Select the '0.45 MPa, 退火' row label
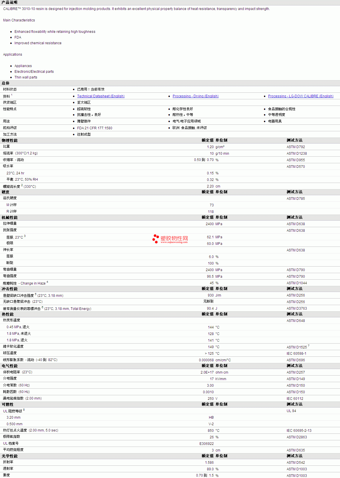The image size is (340, 478). pos(18,327)
